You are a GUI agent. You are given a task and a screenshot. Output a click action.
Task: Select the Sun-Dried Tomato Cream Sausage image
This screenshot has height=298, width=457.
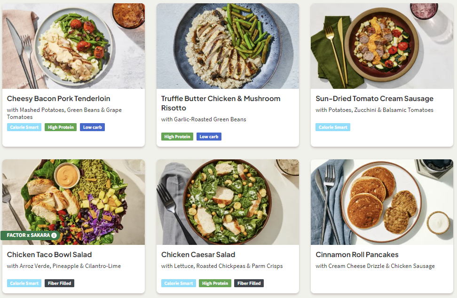[x=382, y=46]
